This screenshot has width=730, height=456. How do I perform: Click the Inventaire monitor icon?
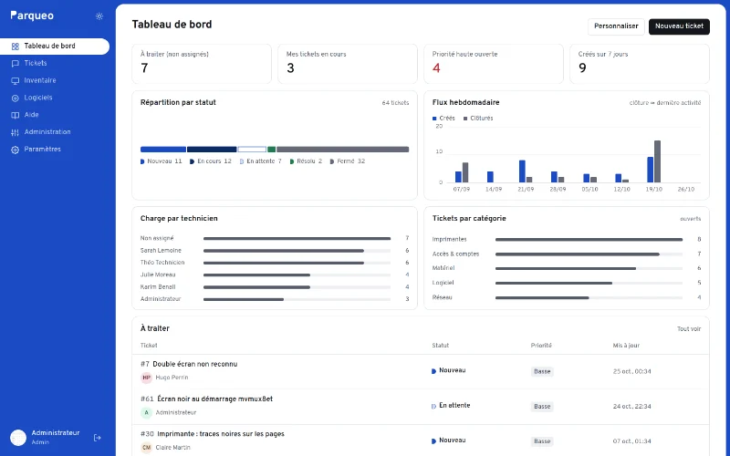pos(15,81)
